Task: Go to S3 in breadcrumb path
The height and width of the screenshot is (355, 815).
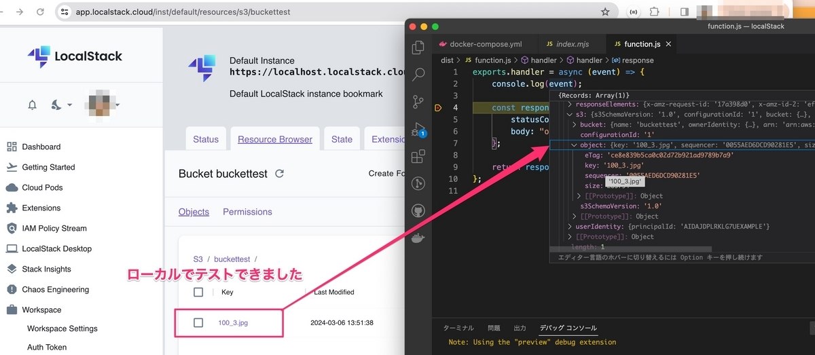Action: [x=198, y=259]
